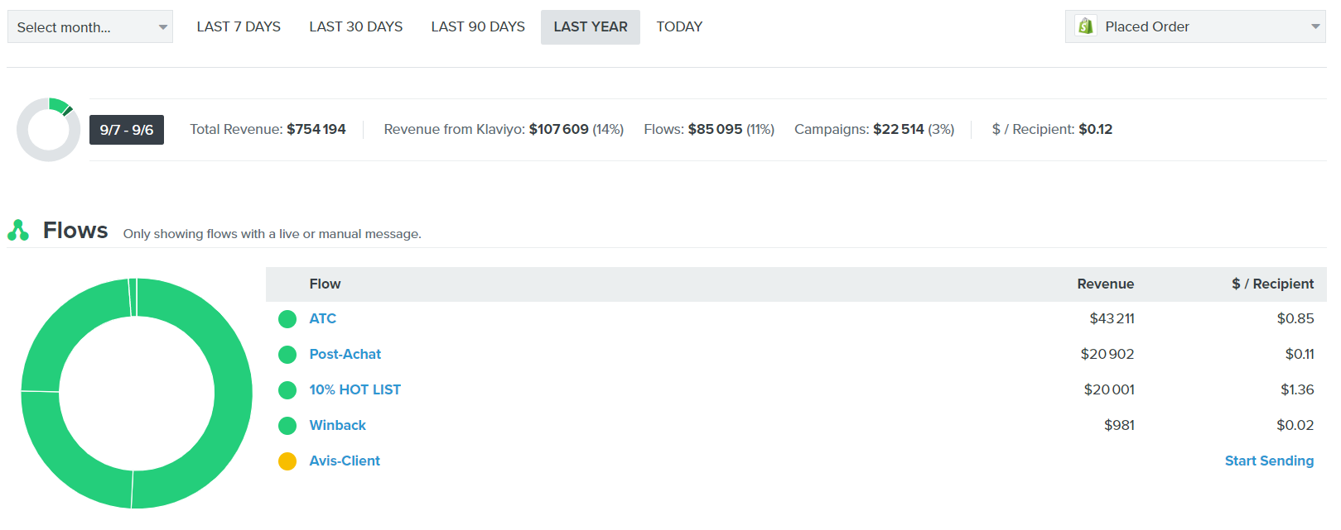Click the yellow status dot beside Avis-Client

click(287, 461)
